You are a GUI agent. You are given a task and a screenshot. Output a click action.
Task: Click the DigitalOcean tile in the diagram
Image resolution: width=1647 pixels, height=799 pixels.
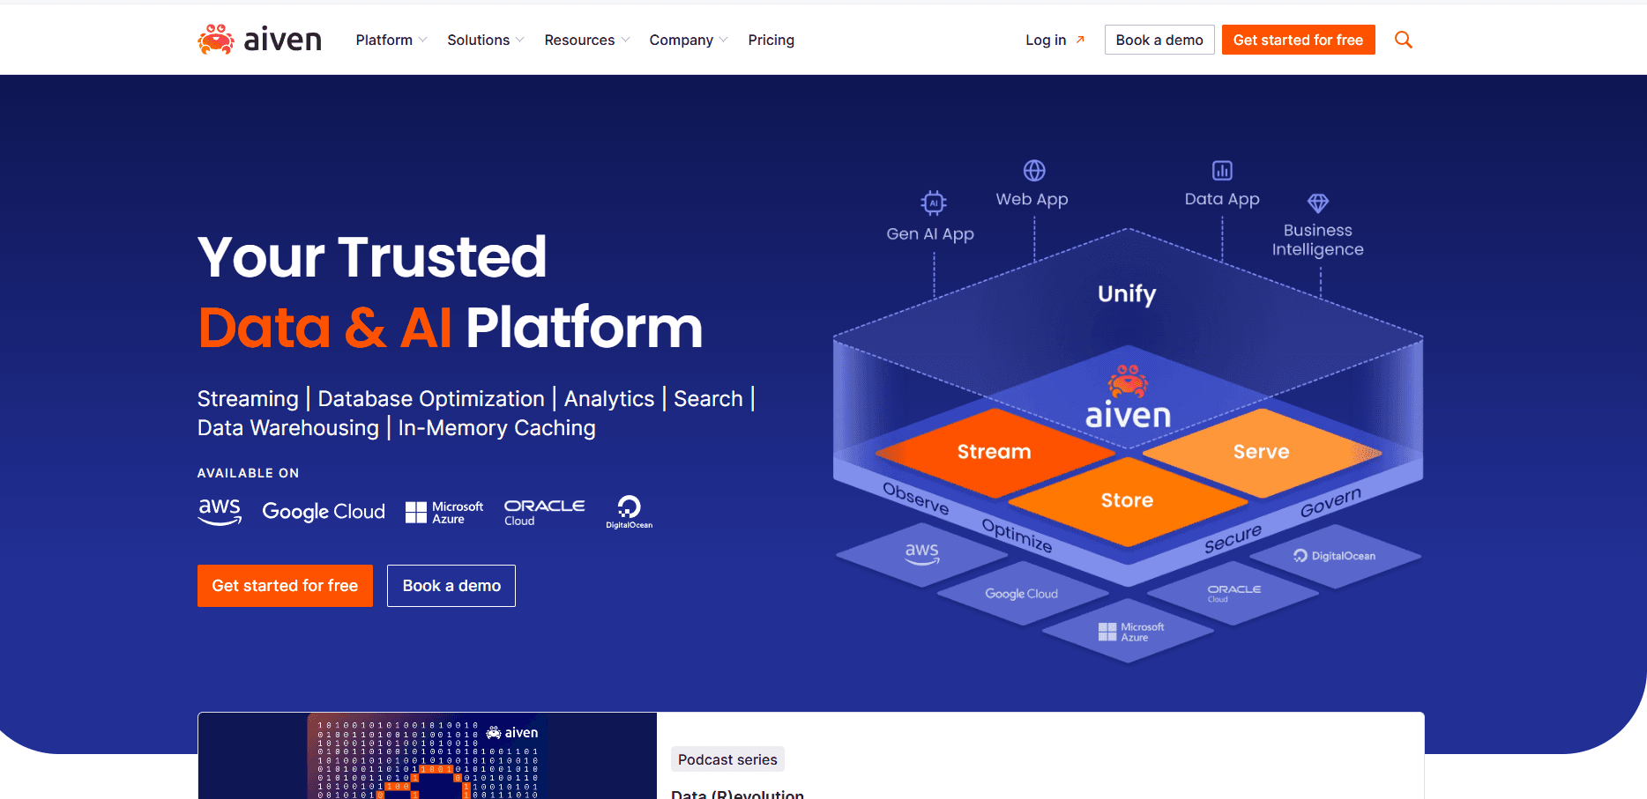pos(1335,556)
